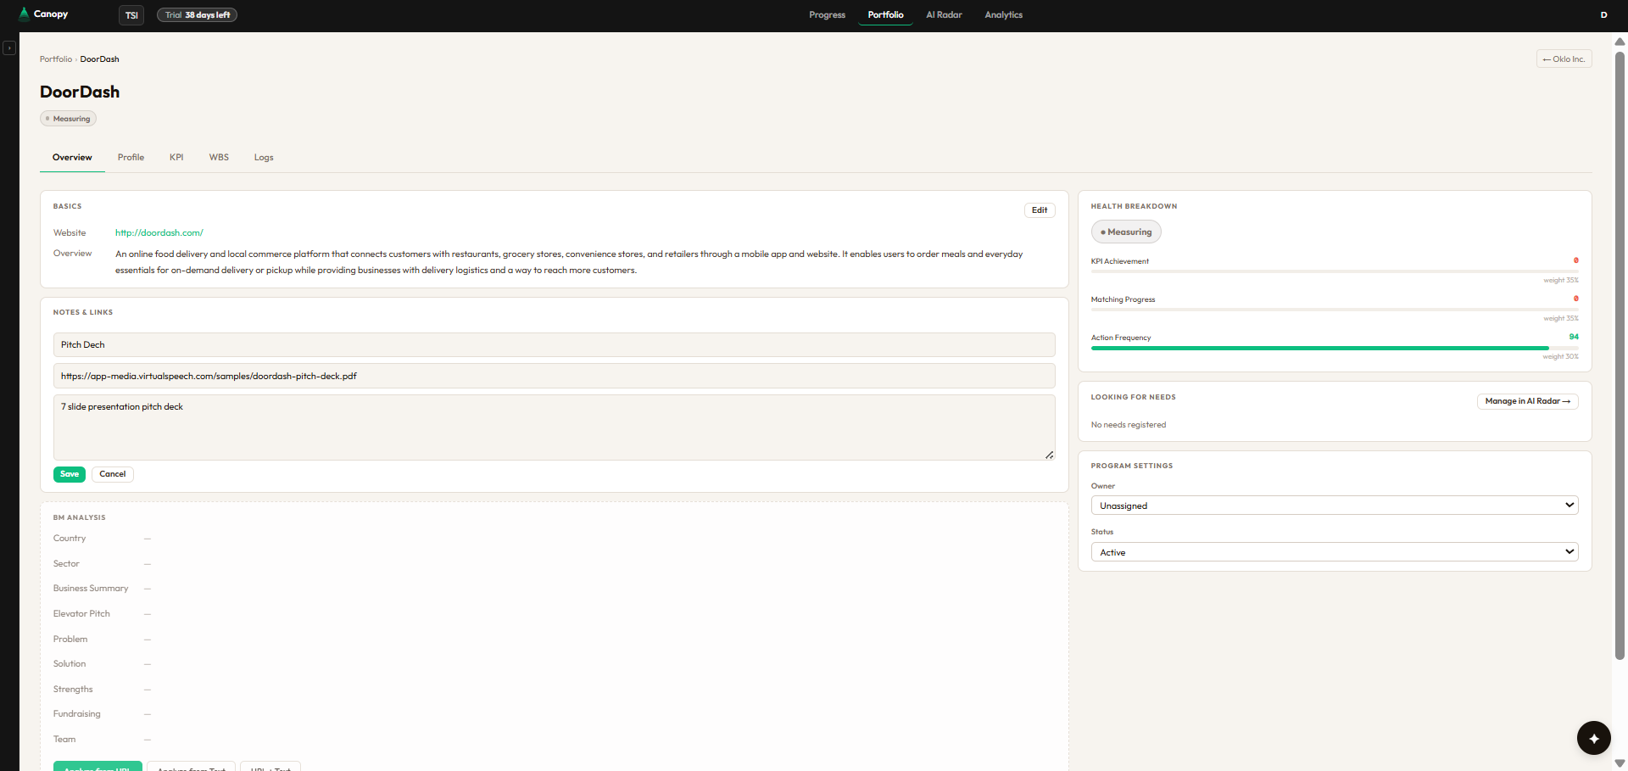Screen dimensions: 1628x771
Task: Go to the Oklo Inc. company
Action: coord(1564,59)
